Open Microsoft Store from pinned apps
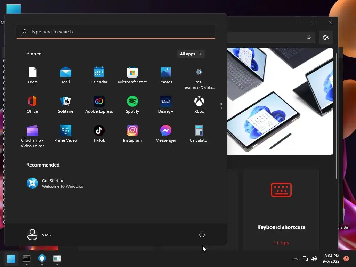Viewport: 356px width, 267px height. tap(132, 75)
